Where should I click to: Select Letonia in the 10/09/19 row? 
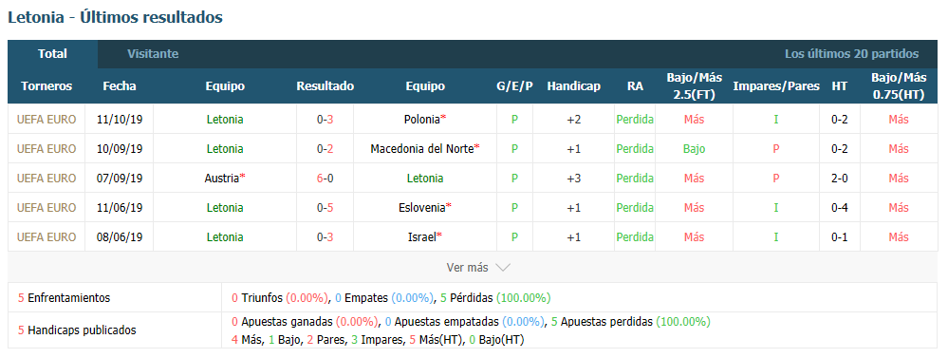point(225,149)
